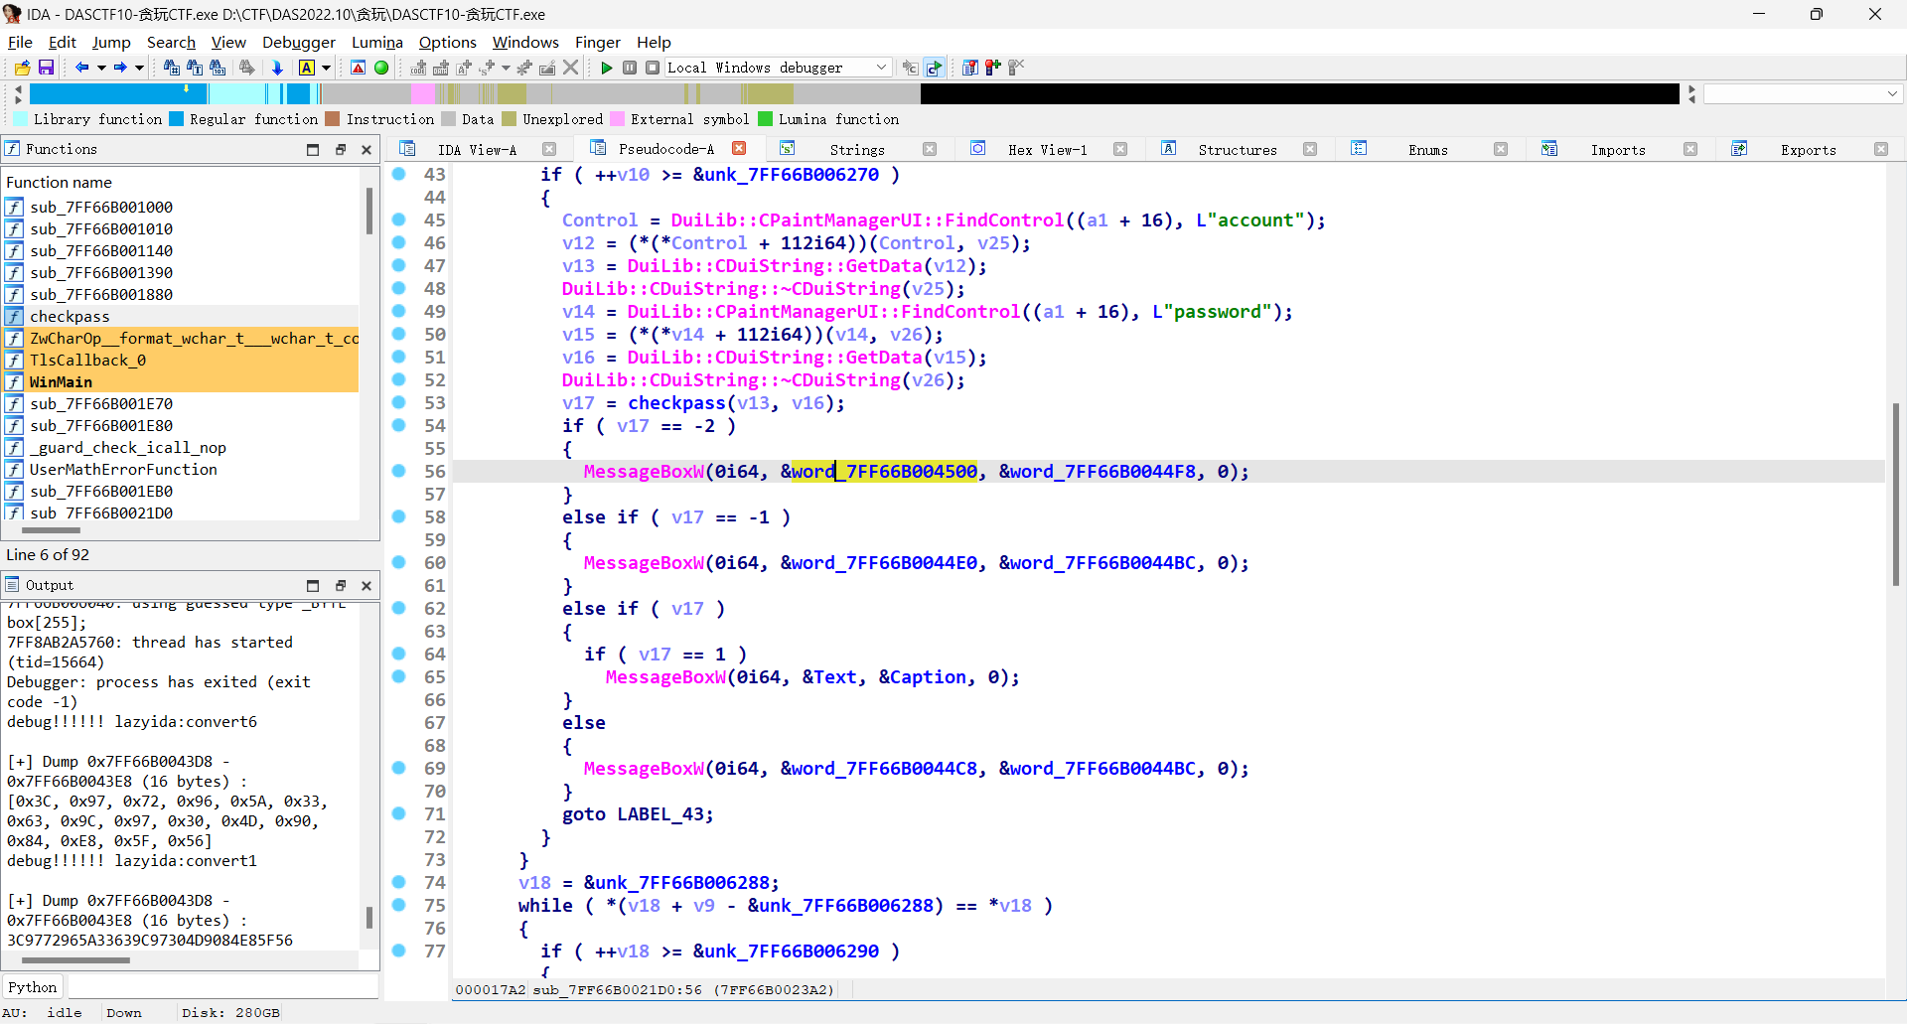The height and width of the screenshot is (1024, 1907).
Task: Maximize the Functions panel
Action: (313, 149)
